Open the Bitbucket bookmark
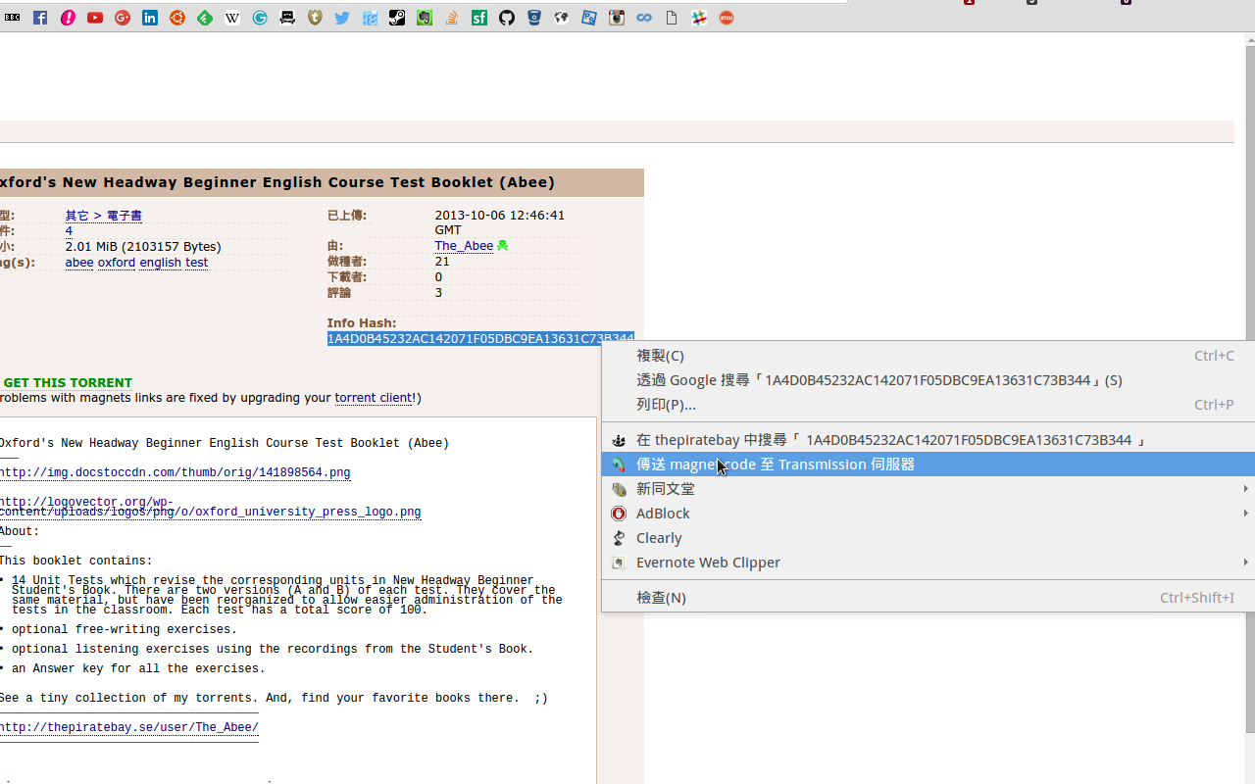The height and width of the screenshot is (784, 1255). [534, 18]
